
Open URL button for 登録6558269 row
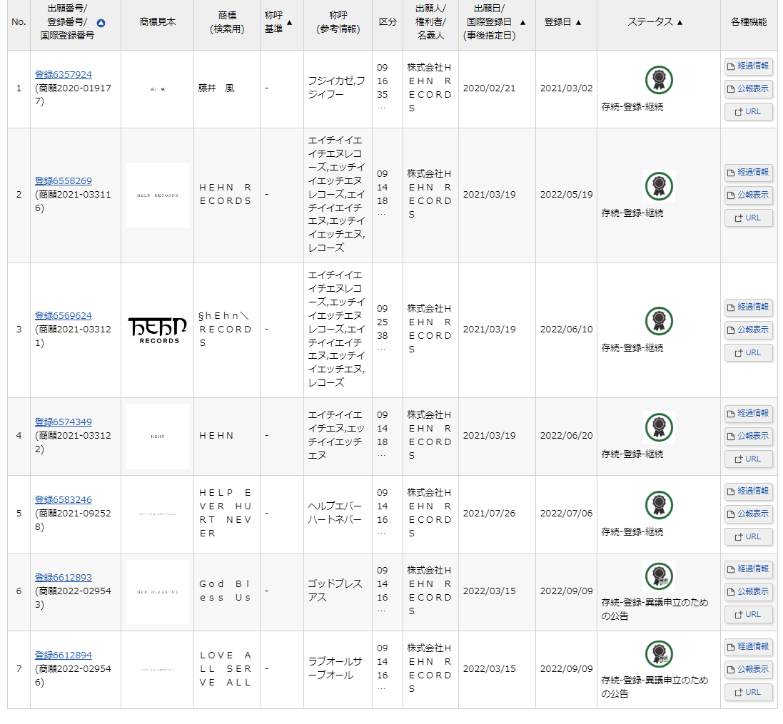[x=749, y=218]
